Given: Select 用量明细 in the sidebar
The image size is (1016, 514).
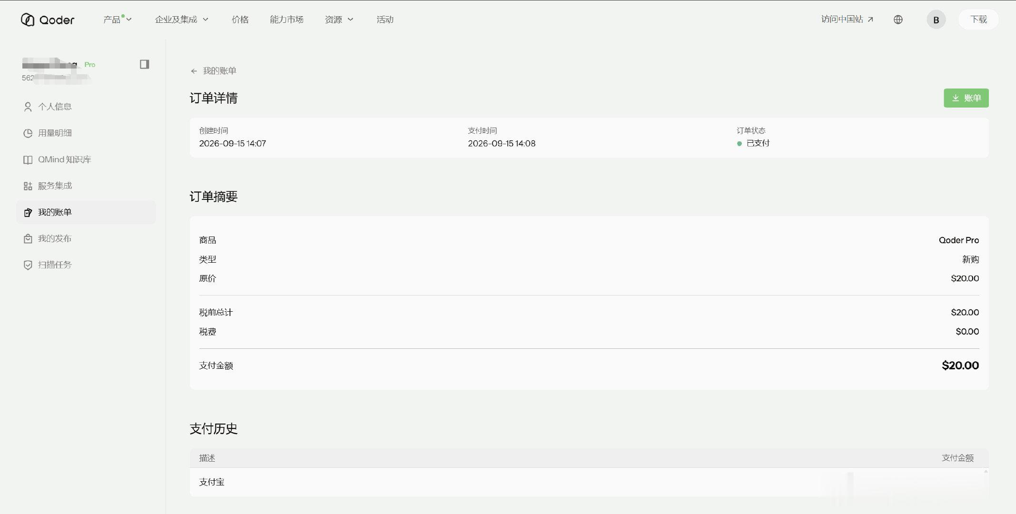Looking at the screenshot, I should click(86, 133).
